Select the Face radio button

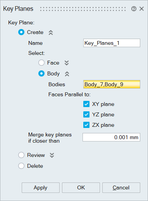click(41, 63)
